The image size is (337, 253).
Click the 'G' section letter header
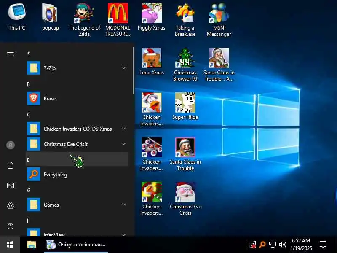pos(29,191)
